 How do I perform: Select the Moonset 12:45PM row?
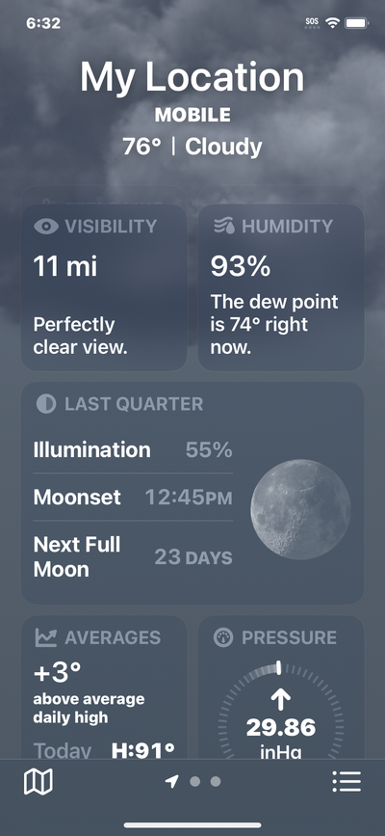[133, 497]
